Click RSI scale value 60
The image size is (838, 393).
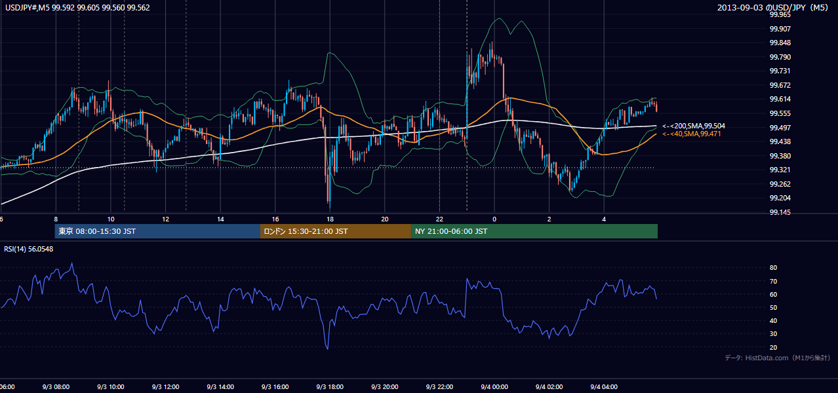[773, 294]
